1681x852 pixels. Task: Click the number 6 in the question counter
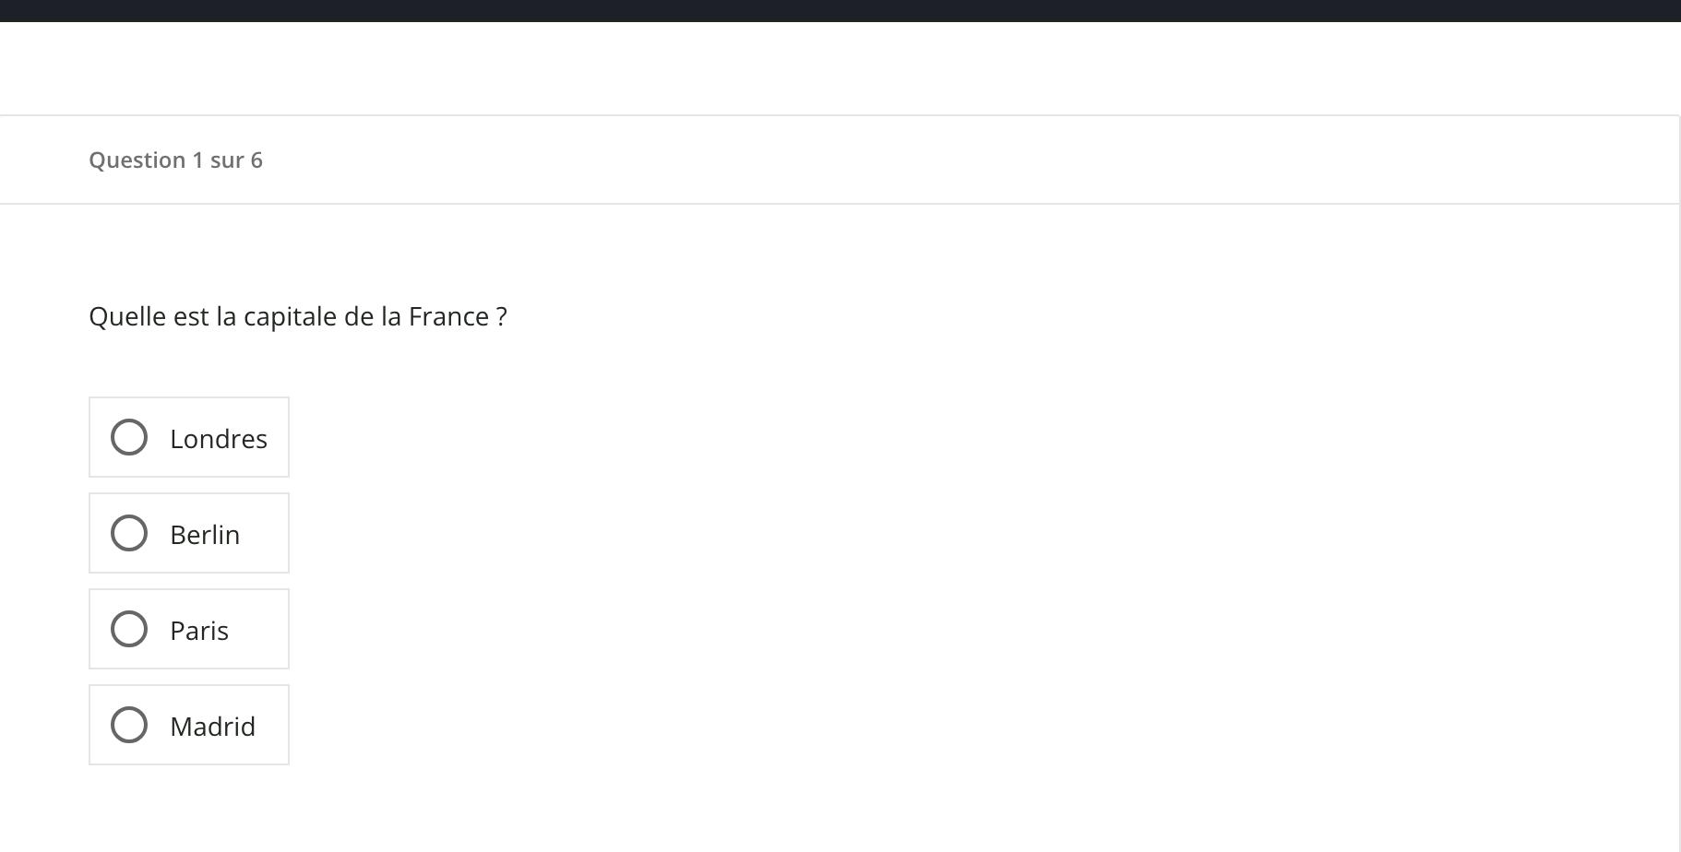pos(256,160)
